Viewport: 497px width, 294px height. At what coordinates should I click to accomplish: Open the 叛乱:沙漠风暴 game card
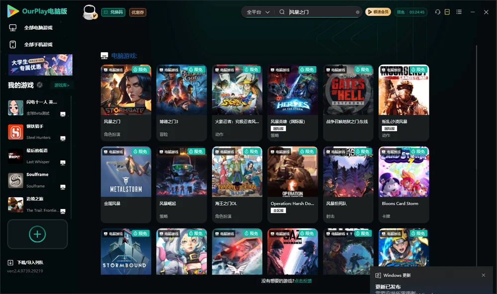(404, 103)
